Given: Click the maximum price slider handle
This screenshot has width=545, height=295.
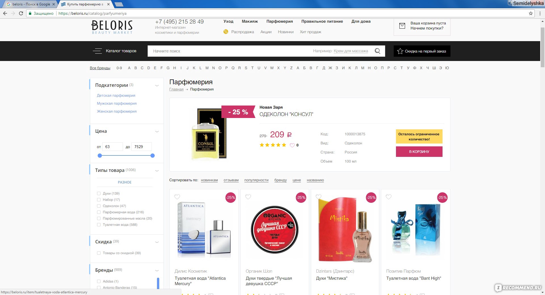Looking at the screenshot, I should pos(152,155).
